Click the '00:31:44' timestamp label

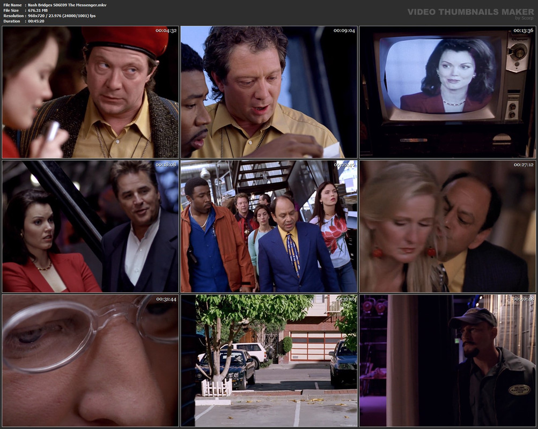pyautogui.click(x=166, y=299)
